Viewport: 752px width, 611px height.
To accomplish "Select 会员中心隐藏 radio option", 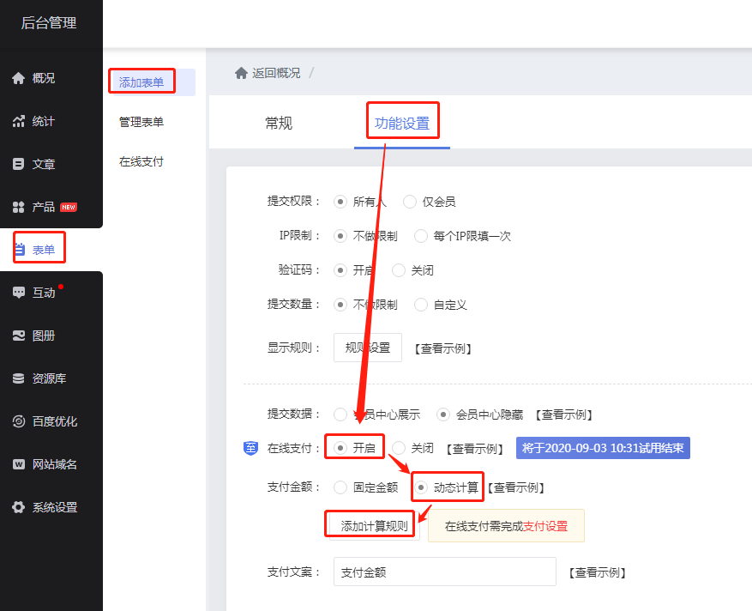I will tap(442, 414).
